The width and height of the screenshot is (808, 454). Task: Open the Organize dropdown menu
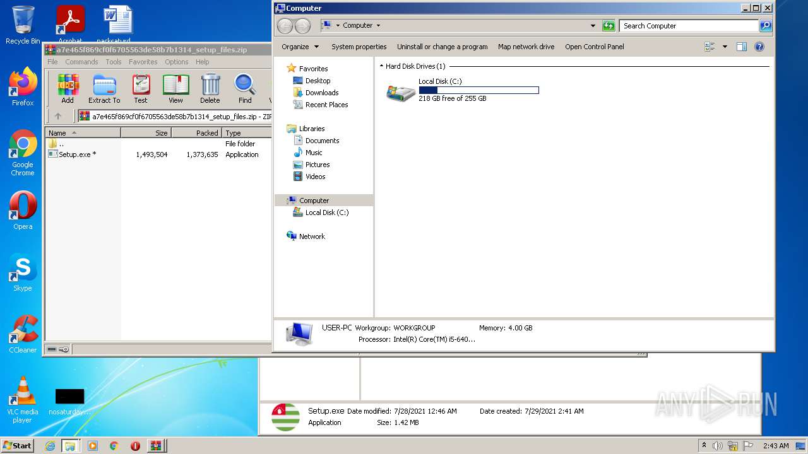300,47
